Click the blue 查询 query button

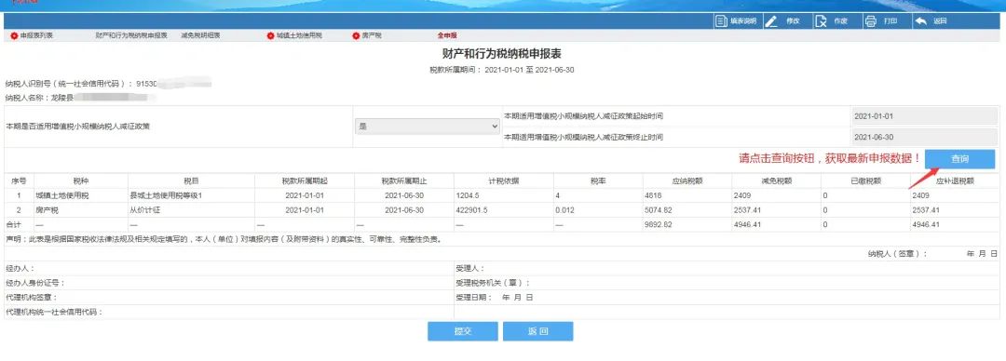tap(959, 159)
